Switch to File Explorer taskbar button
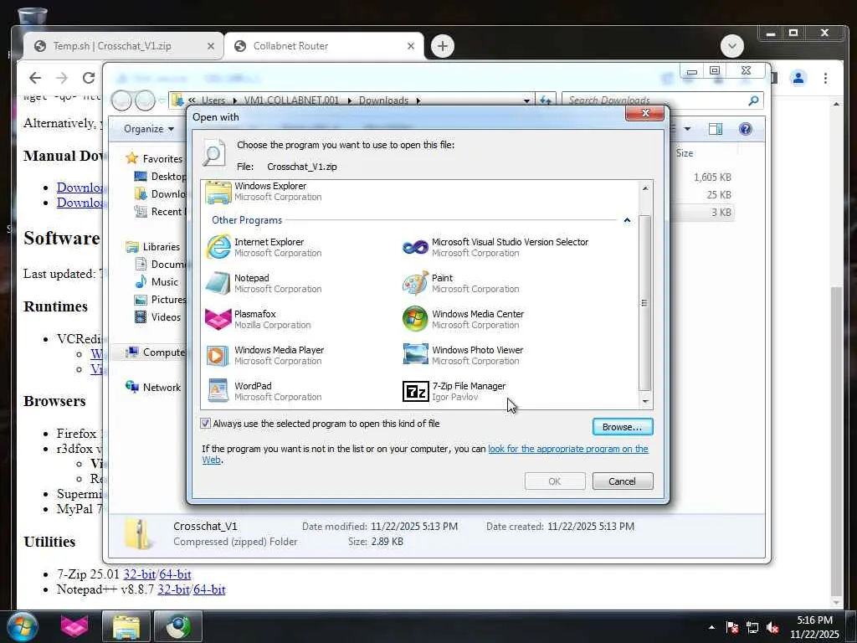 pyautogui.click(x=126, y=626)
